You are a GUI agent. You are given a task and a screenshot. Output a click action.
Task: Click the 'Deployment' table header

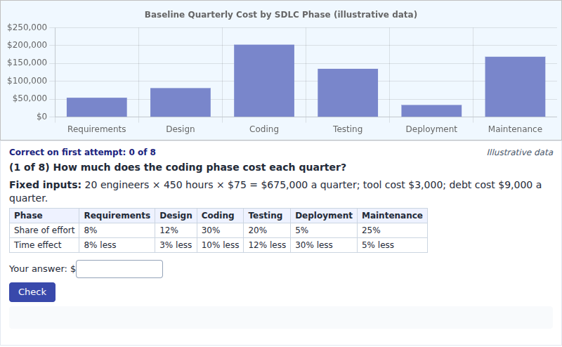click(324, 216)
